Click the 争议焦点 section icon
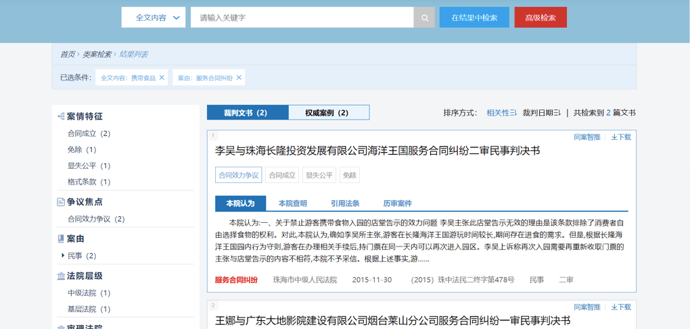Screen dimensions: 690x329 coord(61,202)
